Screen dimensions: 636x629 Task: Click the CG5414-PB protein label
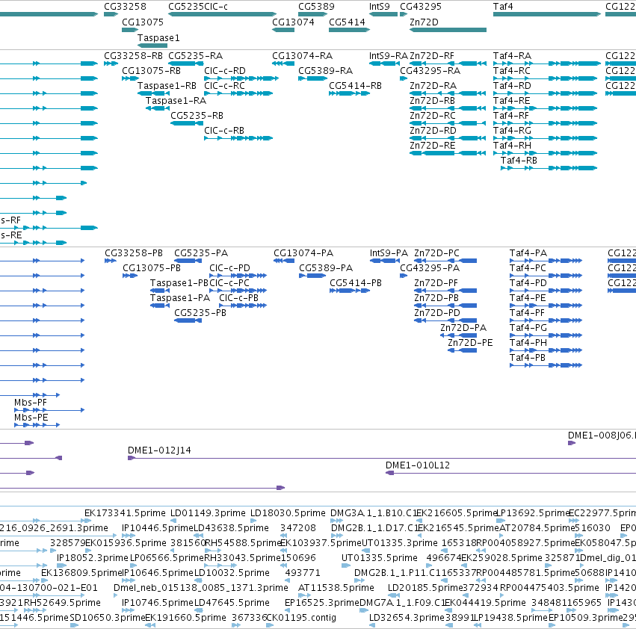coord(356,283)
